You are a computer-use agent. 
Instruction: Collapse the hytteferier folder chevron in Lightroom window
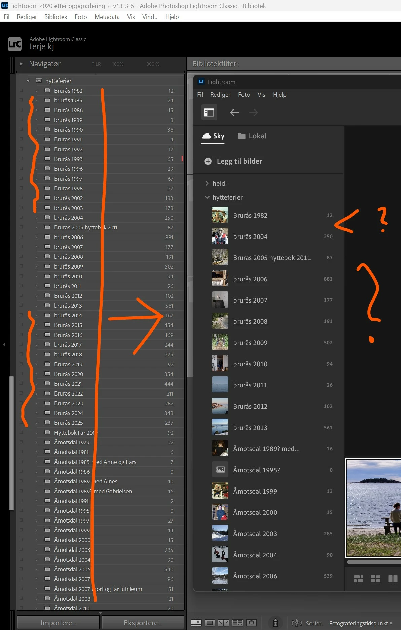point(207,197)
